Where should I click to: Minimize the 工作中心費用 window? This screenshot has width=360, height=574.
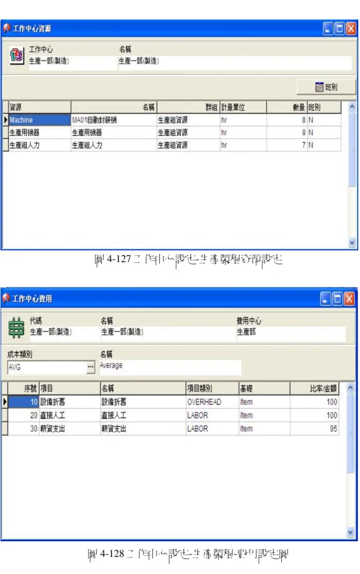(325, 299)
